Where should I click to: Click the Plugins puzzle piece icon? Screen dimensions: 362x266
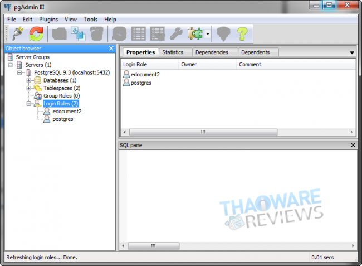point(195,34)
